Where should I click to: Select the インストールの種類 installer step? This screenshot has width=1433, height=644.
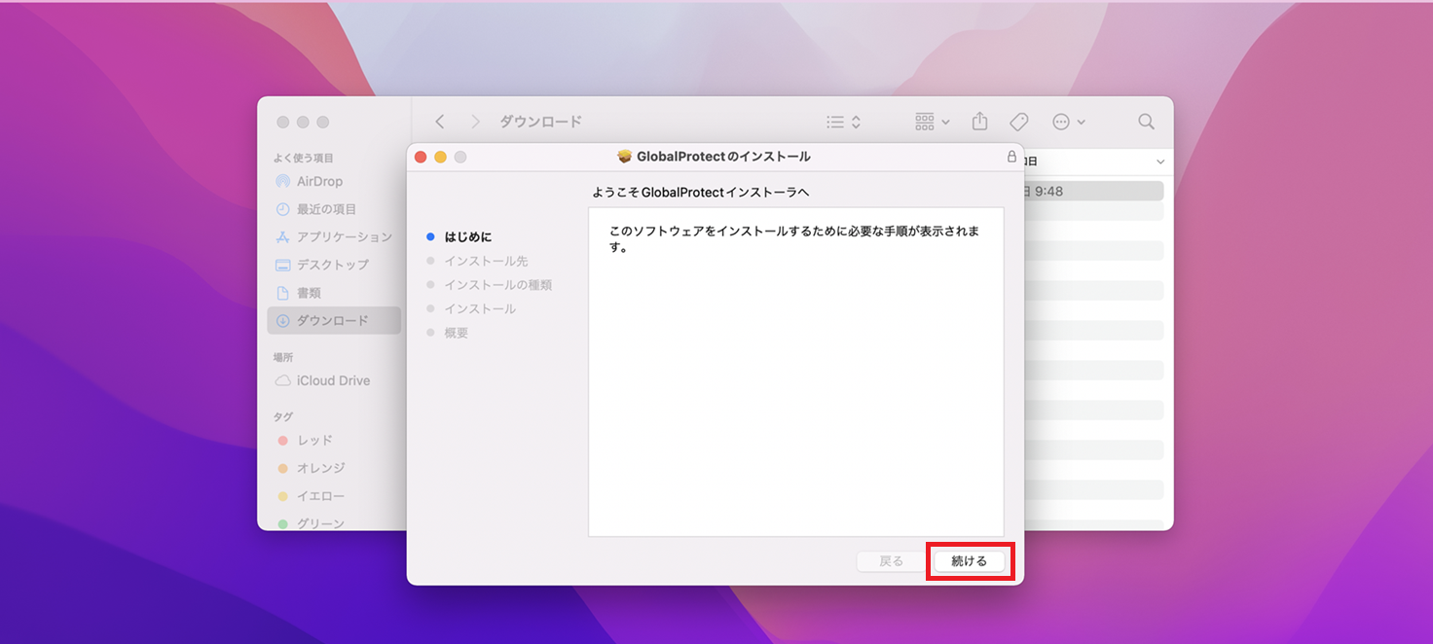497,285
